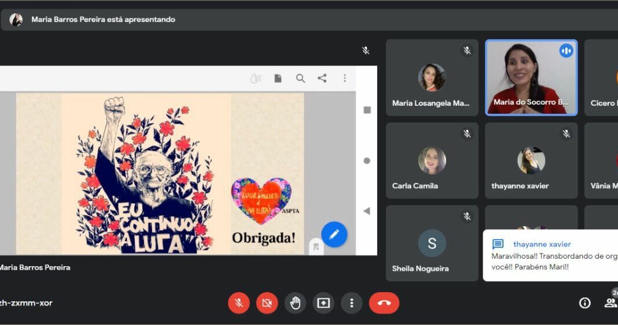The height and width of the screenshot is (325, 618).
Task: Tap Android circular home button in presentation
Action: tap(367, 160)
